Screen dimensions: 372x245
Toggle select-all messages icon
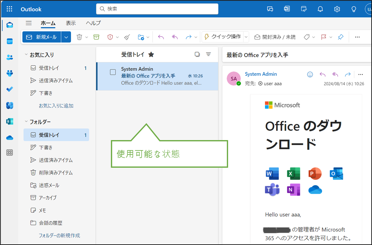click(197, 54)
